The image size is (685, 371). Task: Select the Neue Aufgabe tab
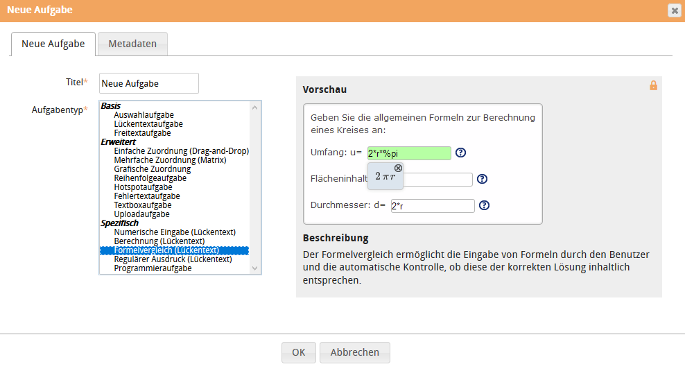click(x=53, y=44)
